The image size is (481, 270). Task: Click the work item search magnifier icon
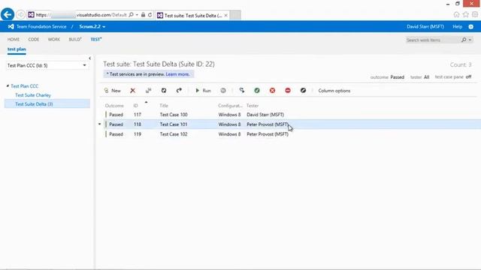(464, 40)
